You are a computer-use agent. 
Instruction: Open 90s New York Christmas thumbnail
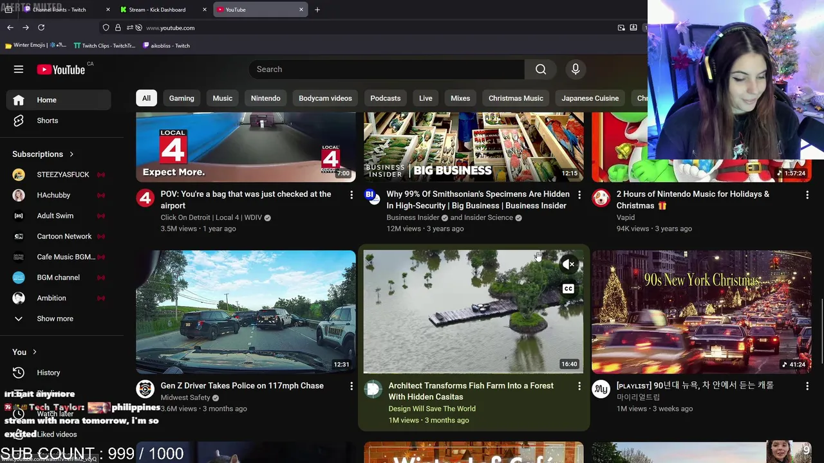pyautogui.click(x=702, y=312)
